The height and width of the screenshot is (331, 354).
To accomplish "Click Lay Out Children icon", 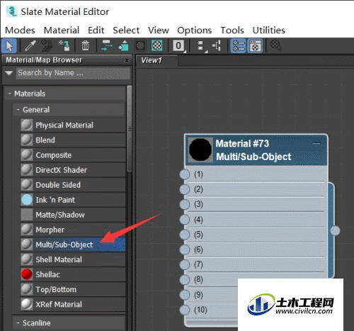I will tap(217, 45).
